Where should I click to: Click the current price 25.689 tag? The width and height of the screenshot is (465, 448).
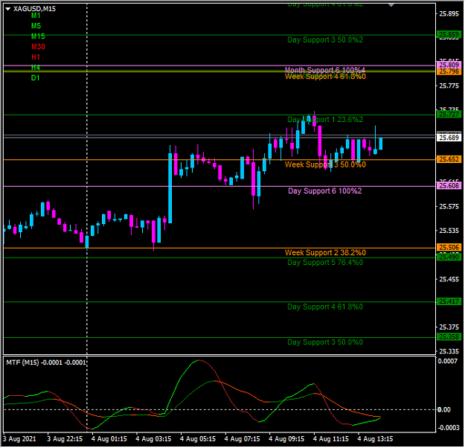point(449,138)
